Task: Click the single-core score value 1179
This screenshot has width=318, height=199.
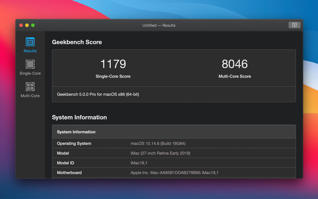Action: pos(113,64)
